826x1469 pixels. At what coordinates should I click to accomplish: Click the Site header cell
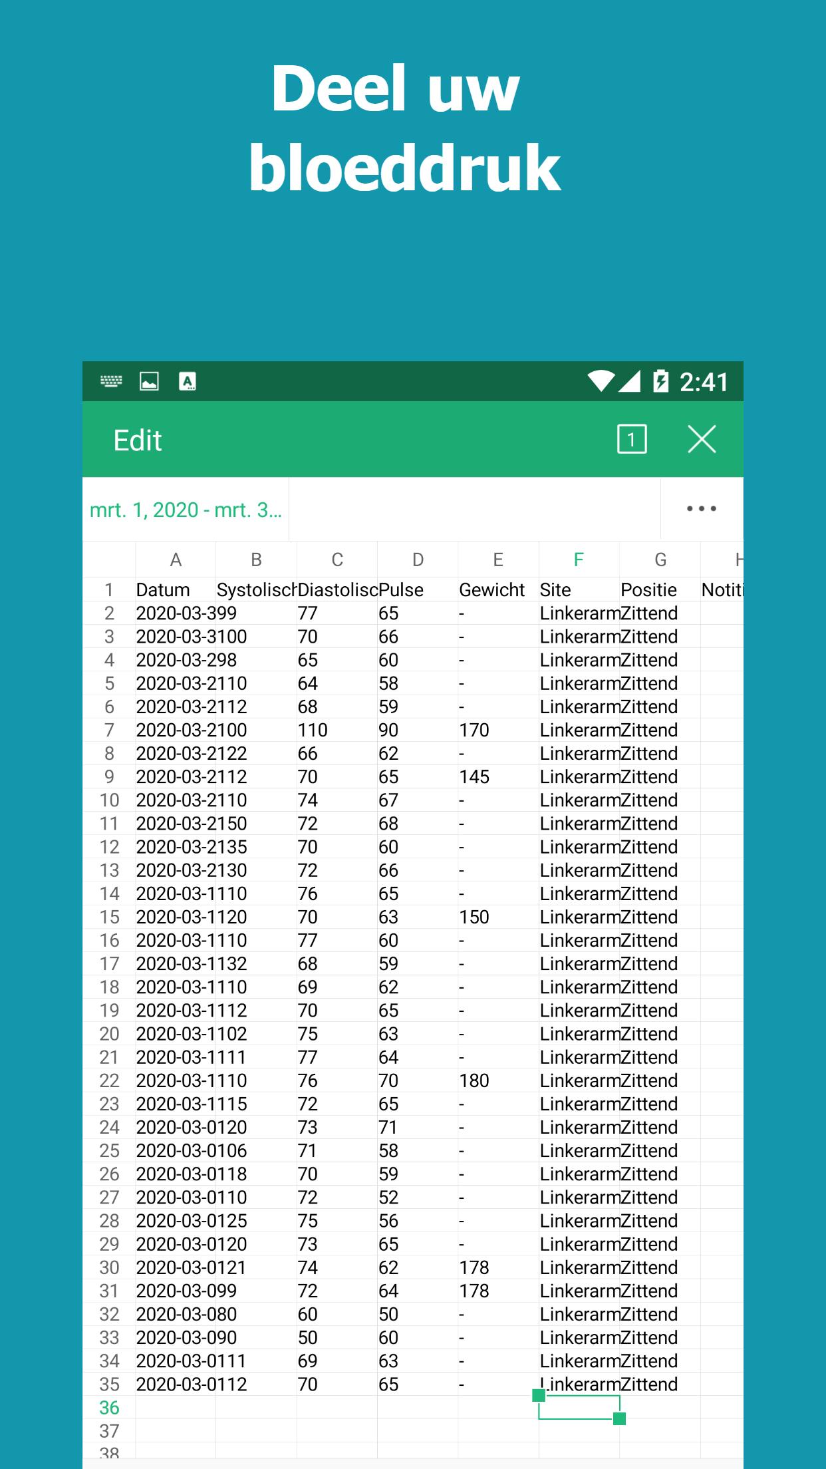pos(579,590)
